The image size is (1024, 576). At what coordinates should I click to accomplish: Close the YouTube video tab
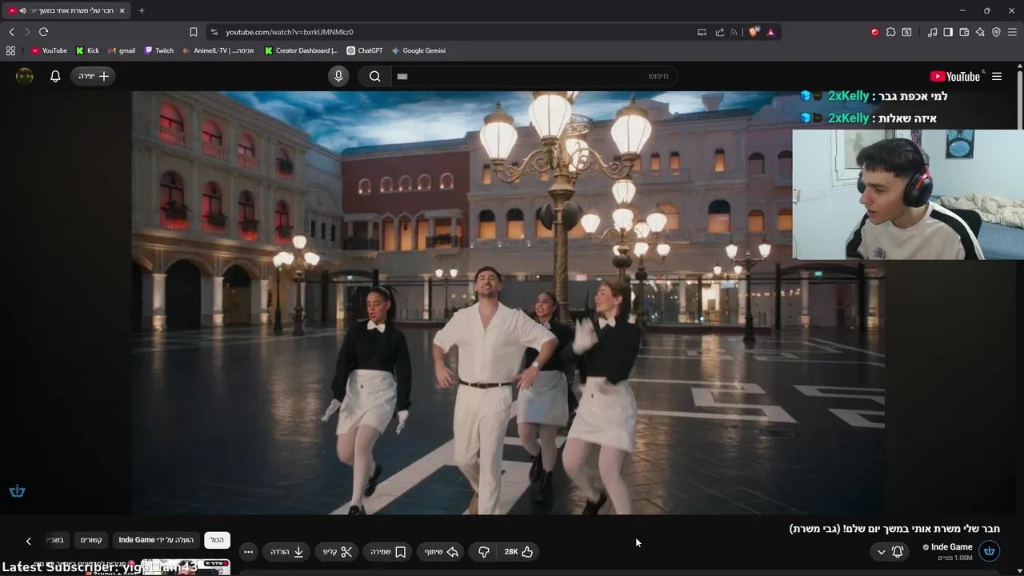pos(122,10)
